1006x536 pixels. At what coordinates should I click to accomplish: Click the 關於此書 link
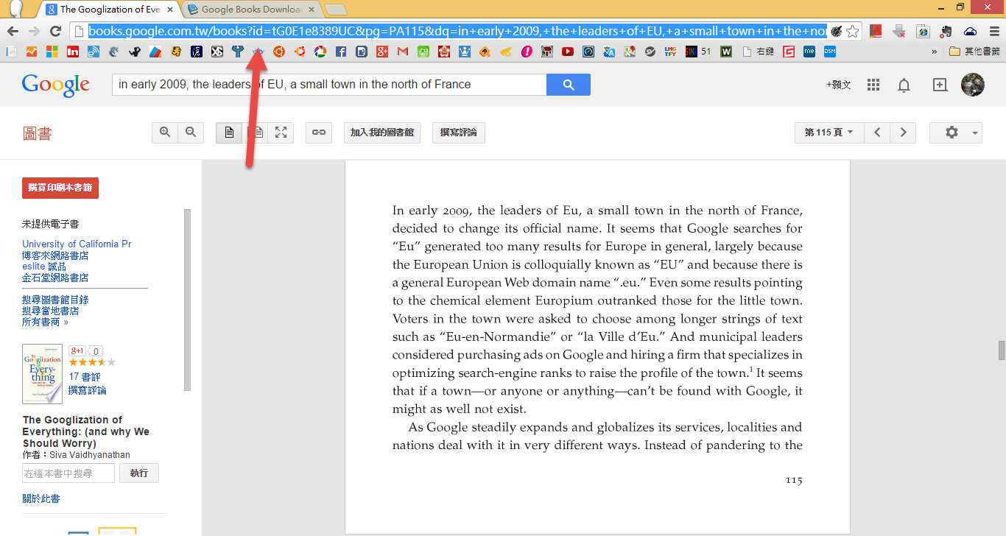[x=41, y=498]
